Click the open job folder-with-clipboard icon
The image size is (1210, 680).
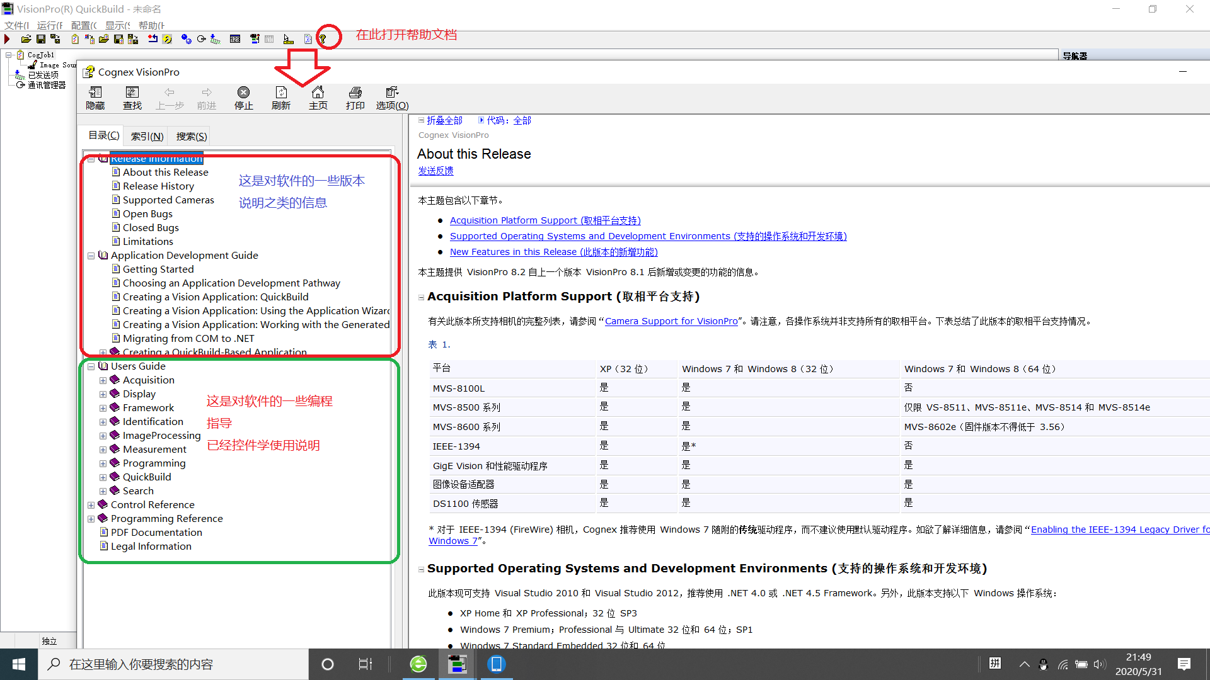pyautogui.click(x=104, y=39)
